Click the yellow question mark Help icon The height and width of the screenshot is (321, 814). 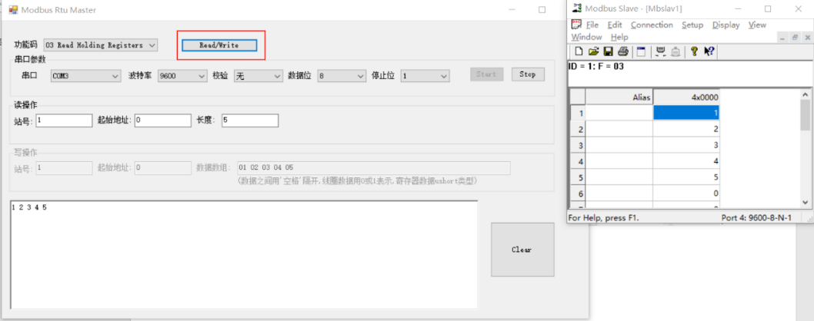(x=693, y=51)
